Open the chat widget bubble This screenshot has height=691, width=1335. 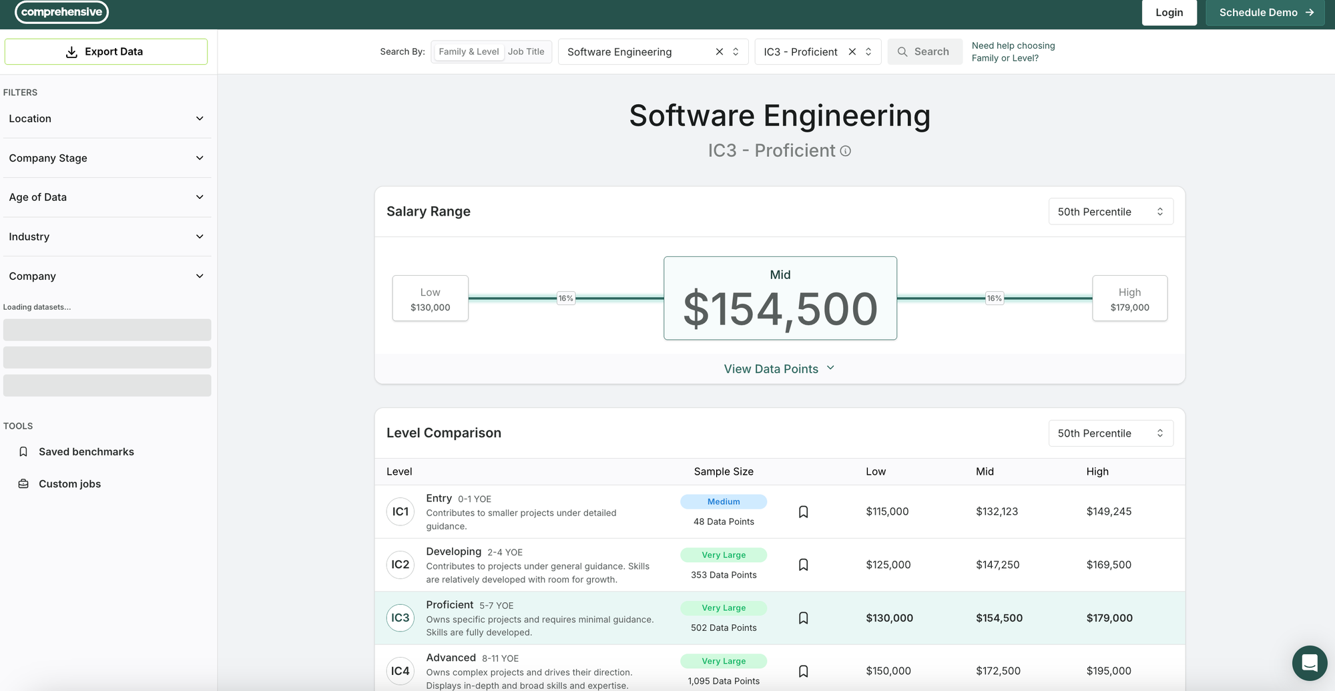[1309, 663]
